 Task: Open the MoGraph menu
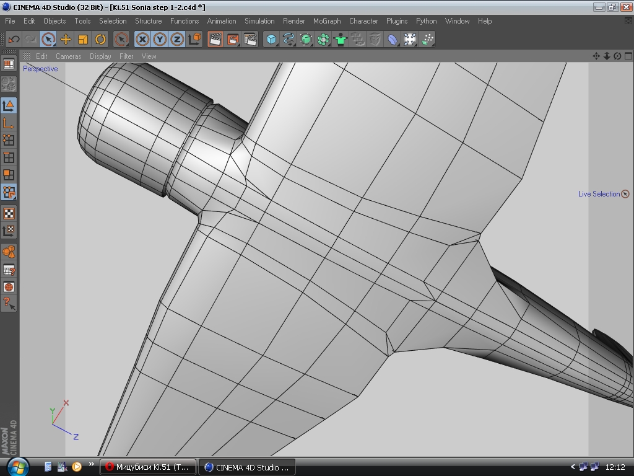click(x=326, y=21)
